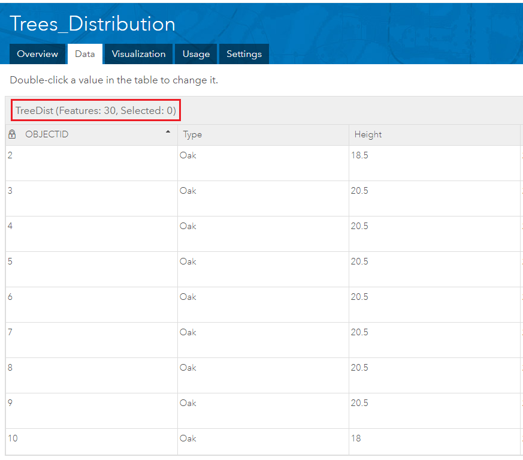
Task: Click the OBJECTID column header text
Action: [x=47, y=135]
